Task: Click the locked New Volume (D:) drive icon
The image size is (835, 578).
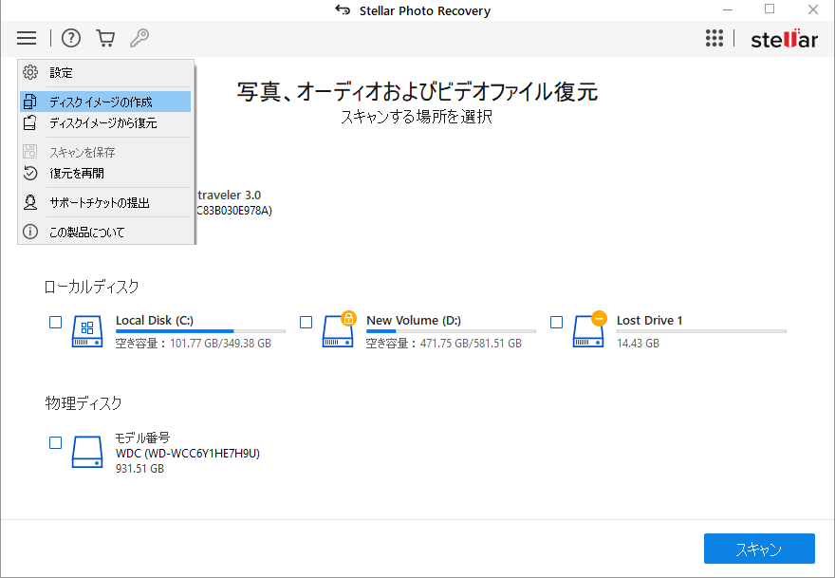Action: click(339, 330)
